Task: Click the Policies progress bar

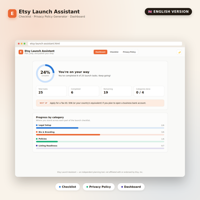Action: pos(100,142)
